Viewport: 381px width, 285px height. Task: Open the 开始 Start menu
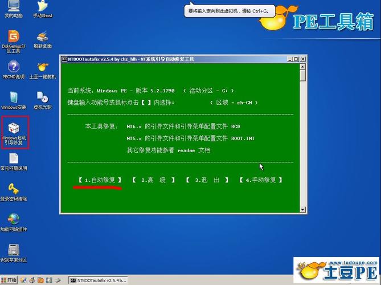[10, 280]
